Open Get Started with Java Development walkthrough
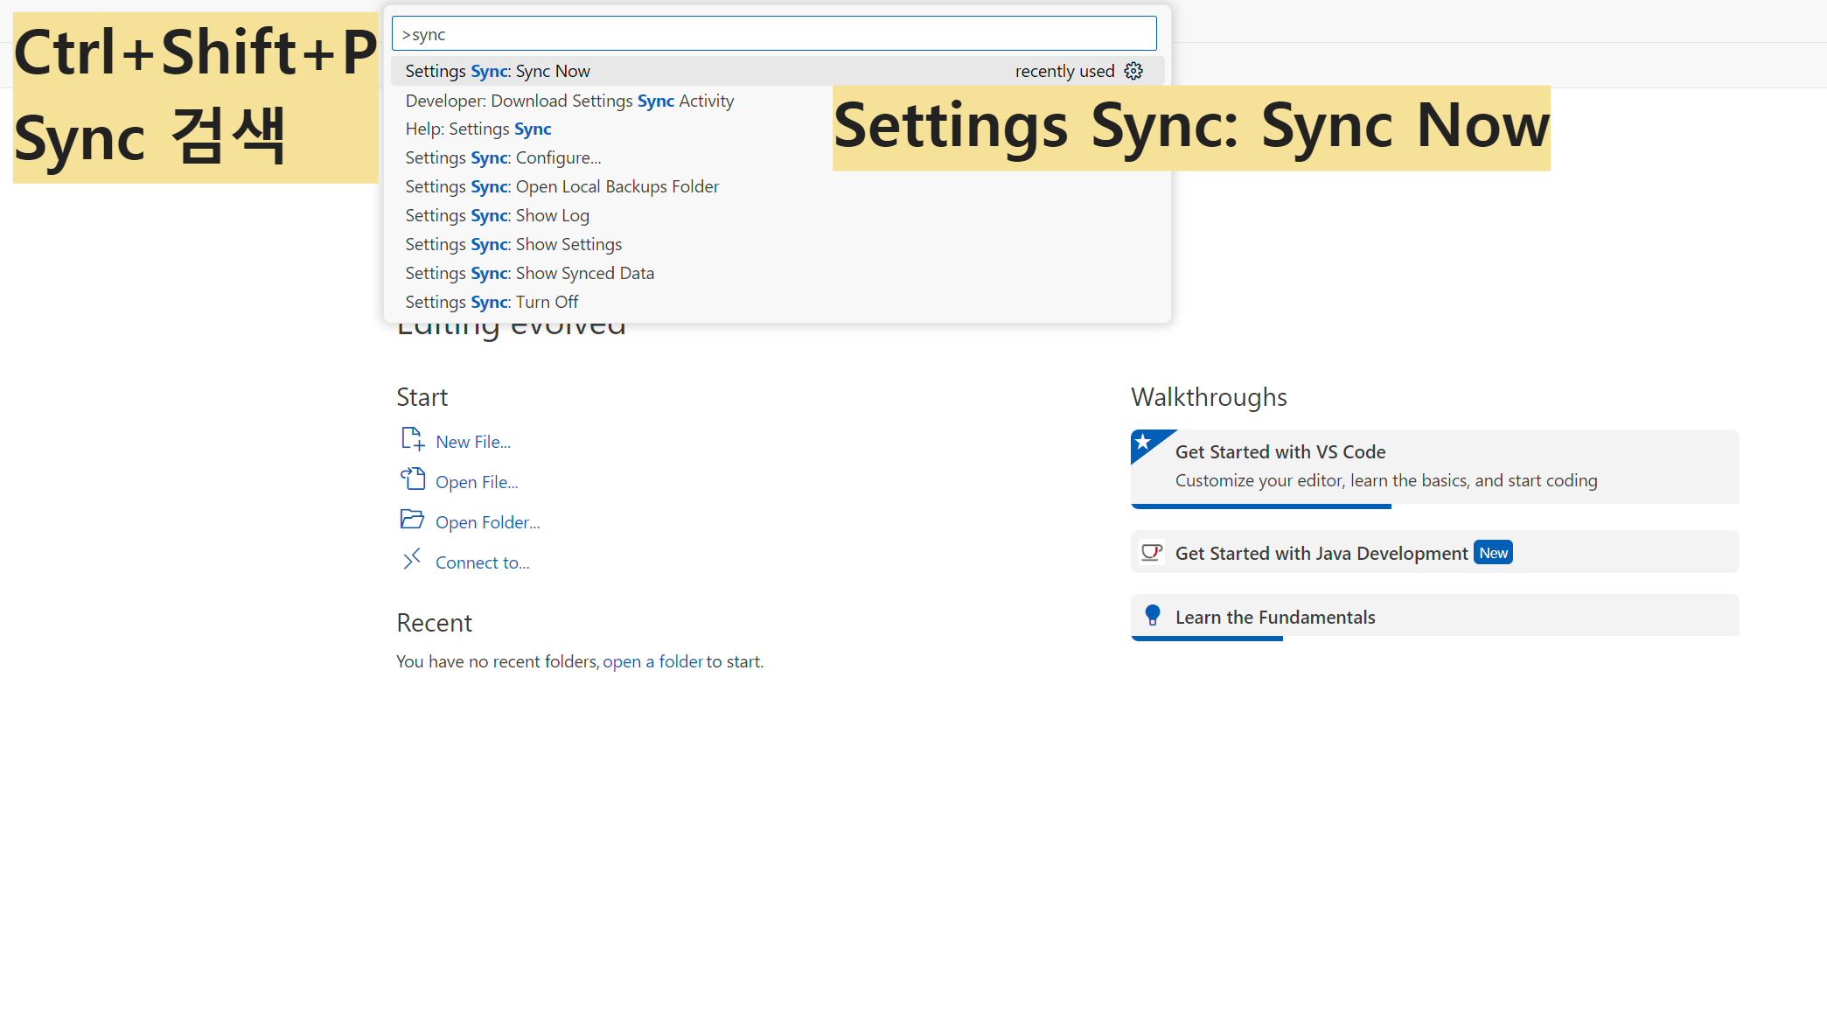 [1321, 553]
